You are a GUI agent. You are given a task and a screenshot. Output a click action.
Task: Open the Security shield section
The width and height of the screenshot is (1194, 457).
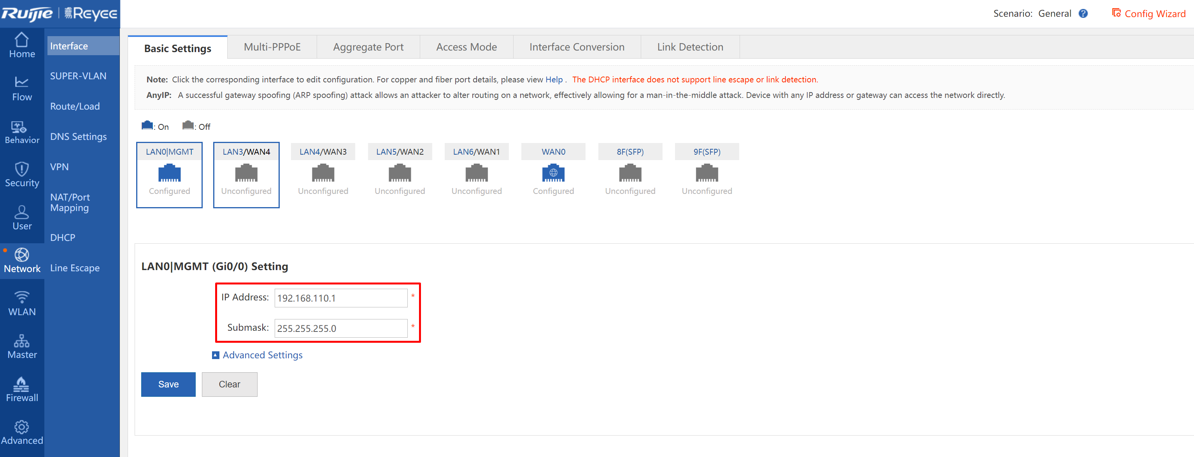(x=22, y=175)
